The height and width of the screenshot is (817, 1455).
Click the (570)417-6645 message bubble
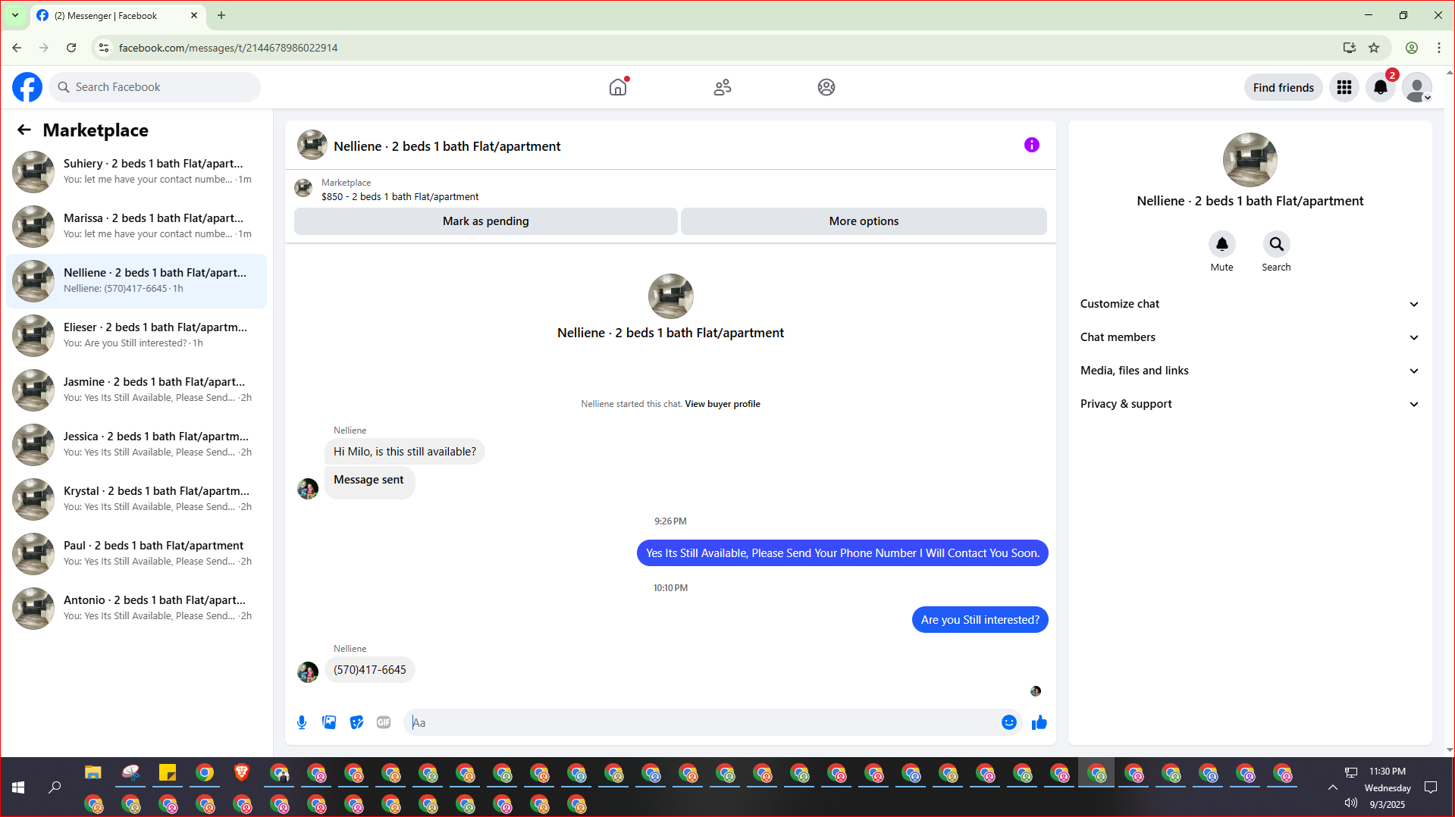click(x=370, y=670)
